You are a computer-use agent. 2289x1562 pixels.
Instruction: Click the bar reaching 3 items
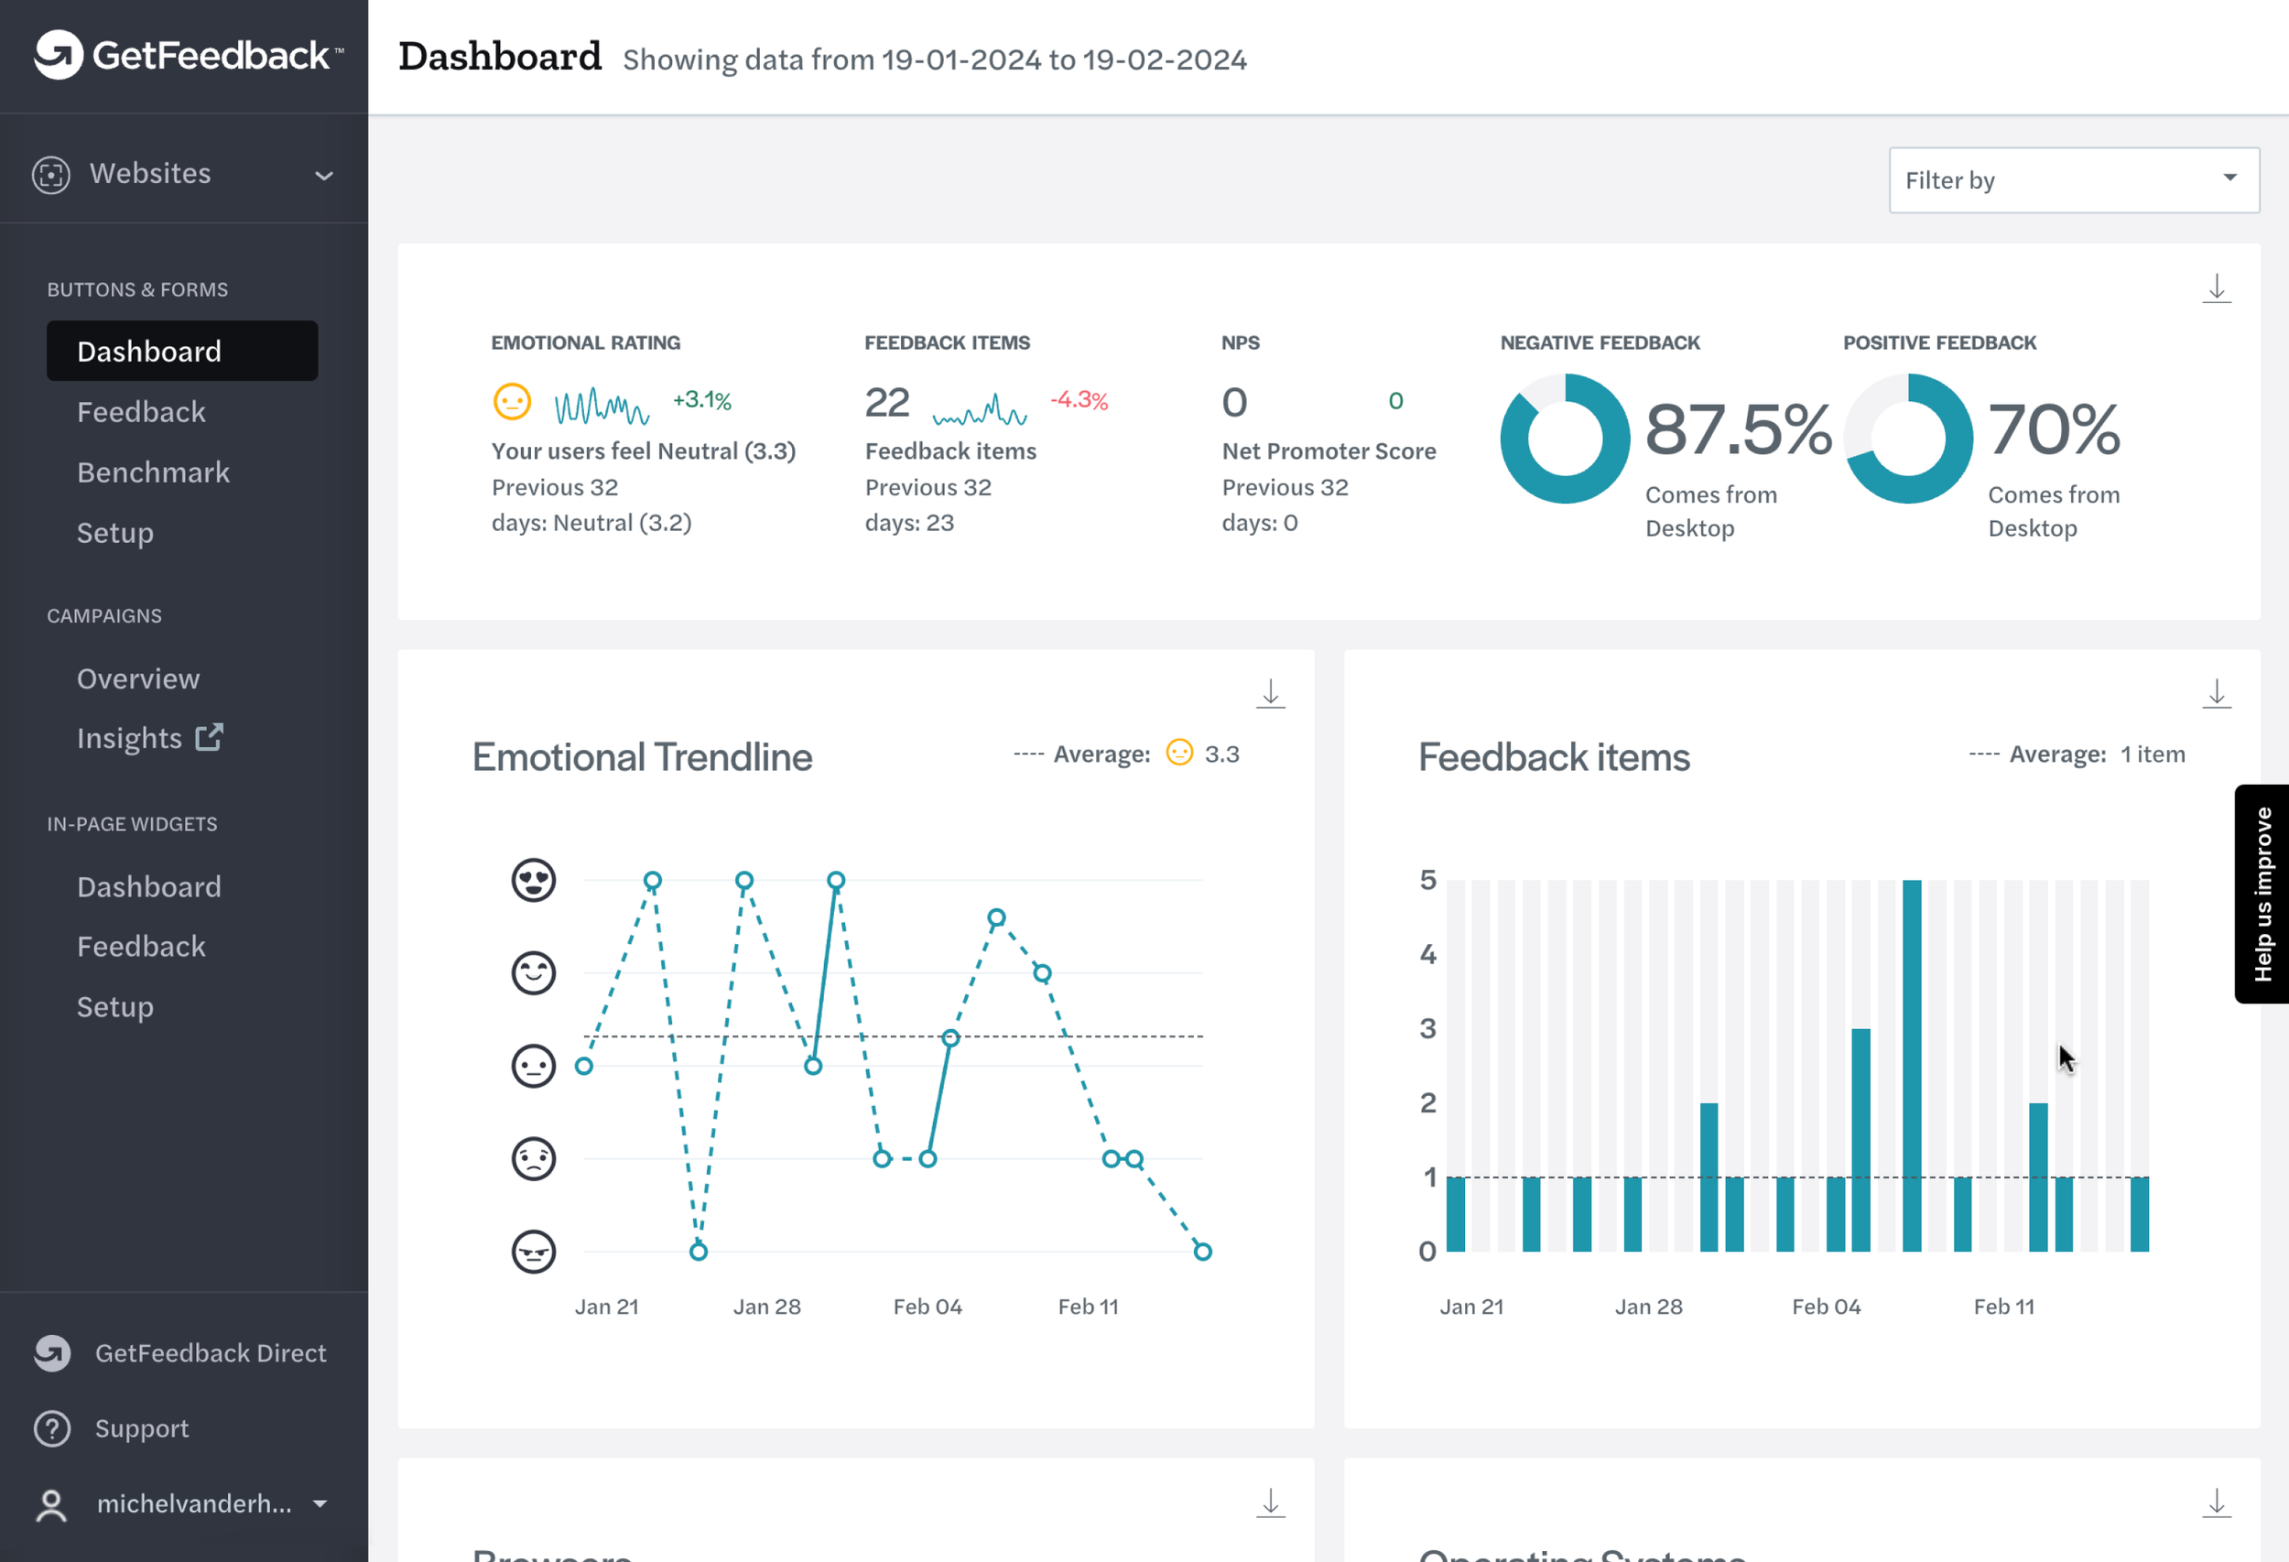coord(1860,1140)
